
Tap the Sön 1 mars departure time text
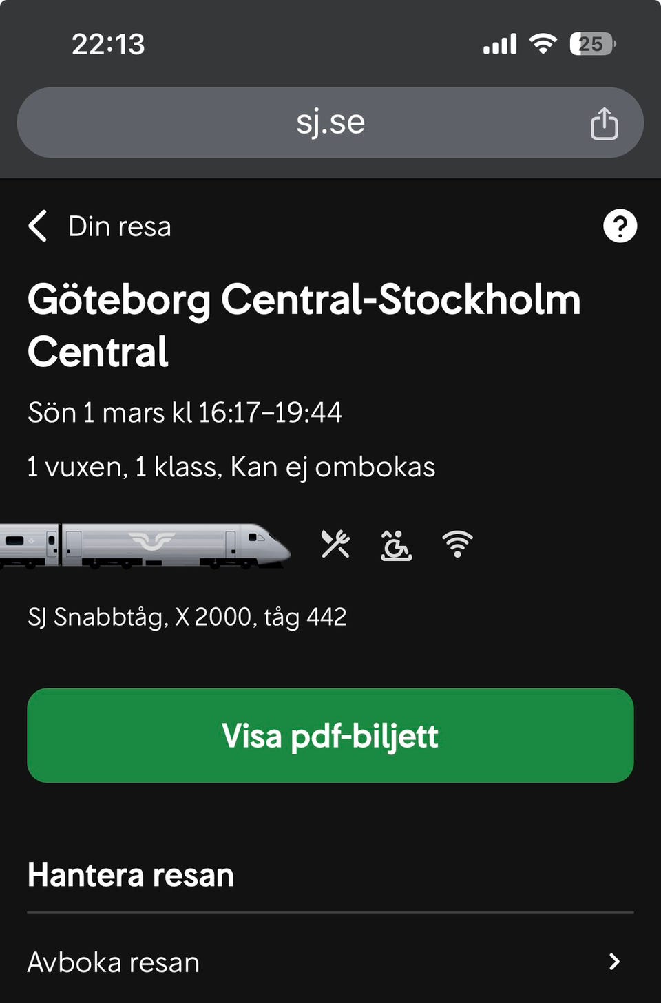[185, 412]
